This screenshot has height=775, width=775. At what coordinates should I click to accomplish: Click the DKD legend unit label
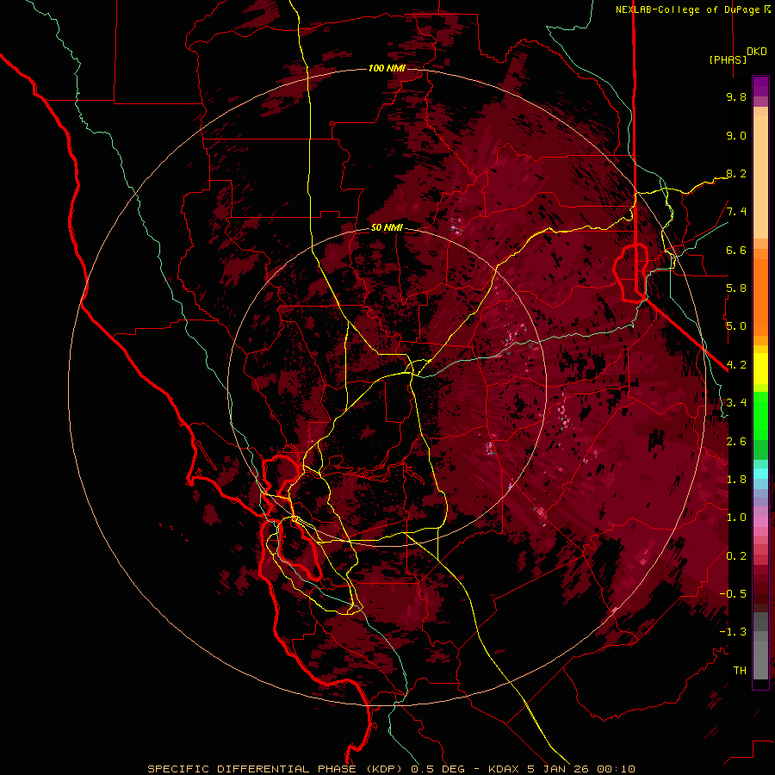757,52
